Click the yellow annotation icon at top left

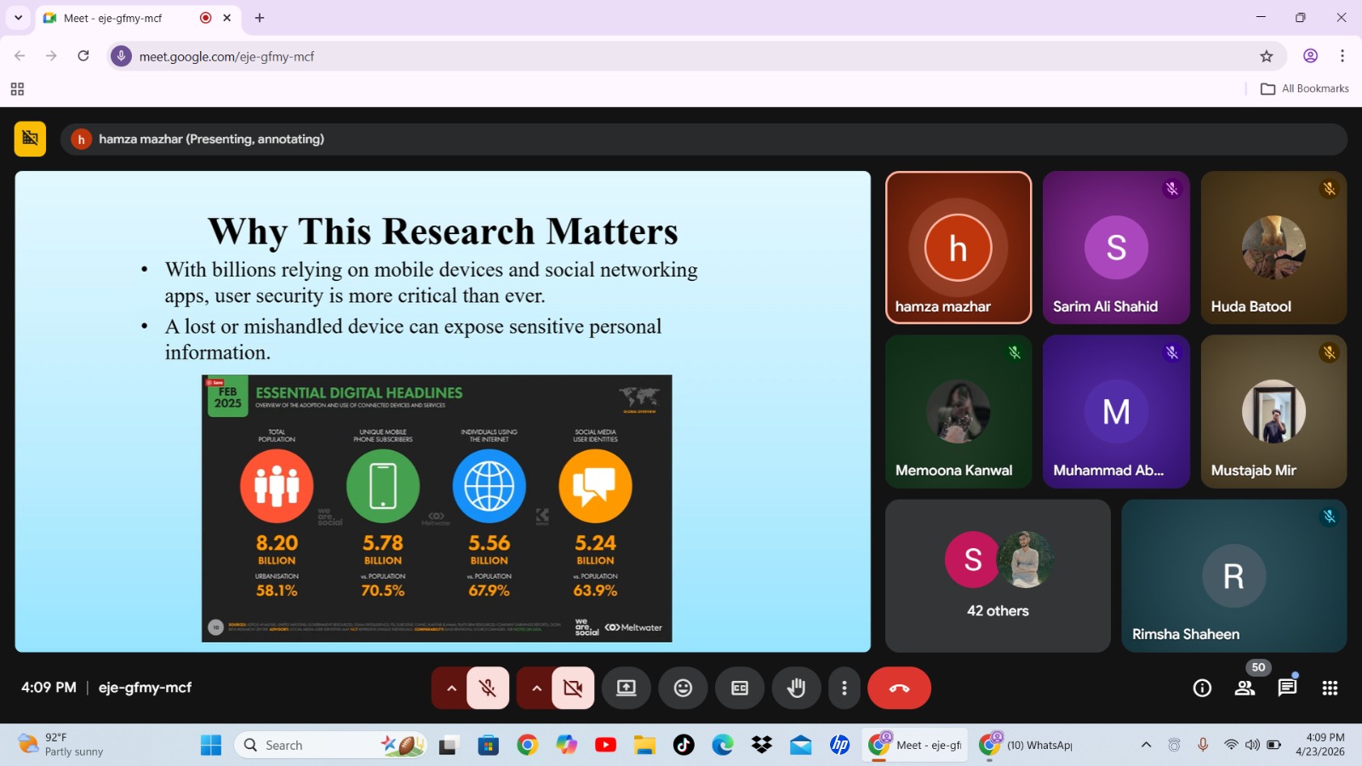30,139
